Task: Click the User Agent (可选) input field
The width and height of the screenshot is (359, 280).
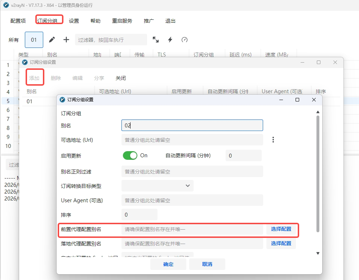Action: pyautogui.click(x=192, y=200)
